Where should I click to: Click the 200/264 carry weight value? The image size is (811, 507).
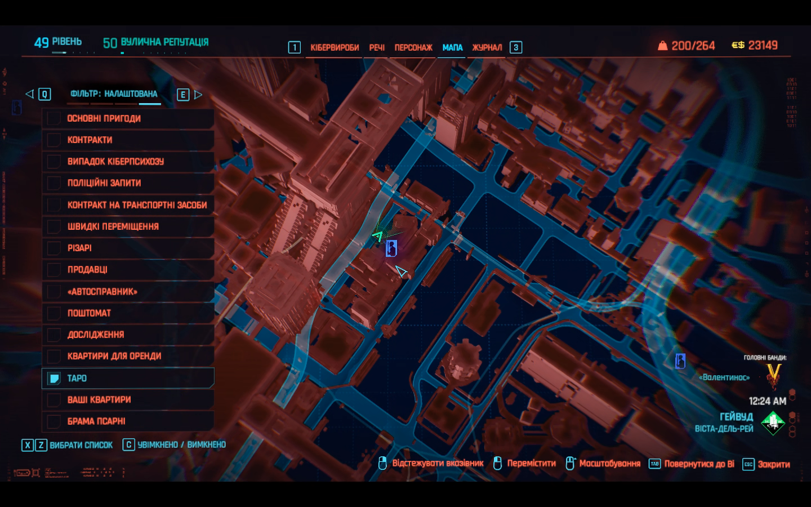click(x=693, y=46)
